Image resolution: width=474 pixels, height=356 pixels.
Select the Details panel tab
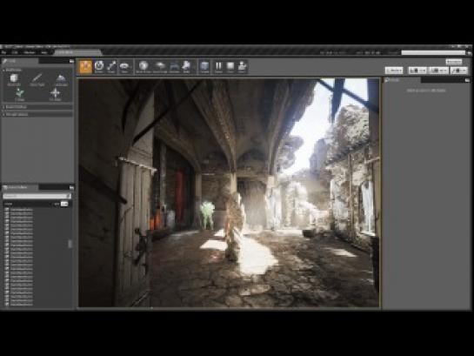point(402,80)
